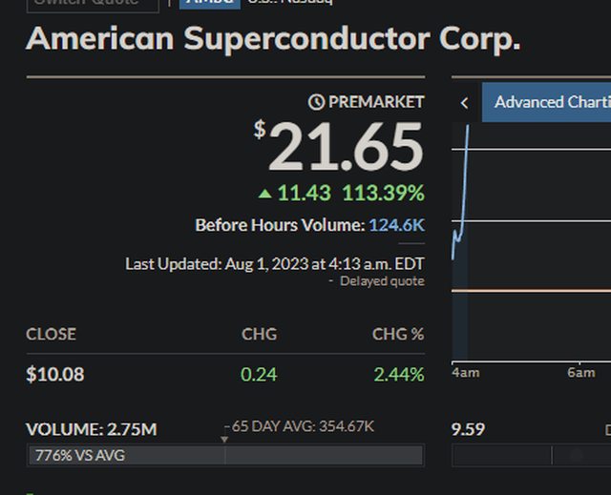This screenshot has height=495, width=611.
Task: Click the premarket price 21.65
Action: pos(345,148)
